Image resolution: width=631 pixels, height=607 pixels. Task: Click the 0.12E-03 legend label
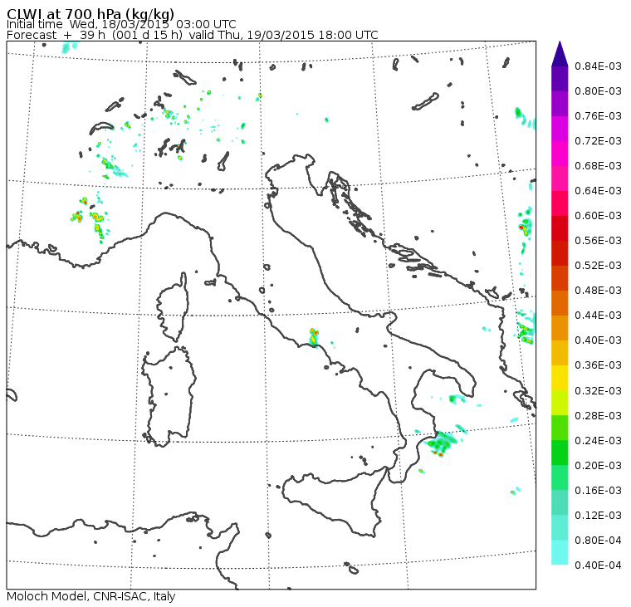[598, 516]
